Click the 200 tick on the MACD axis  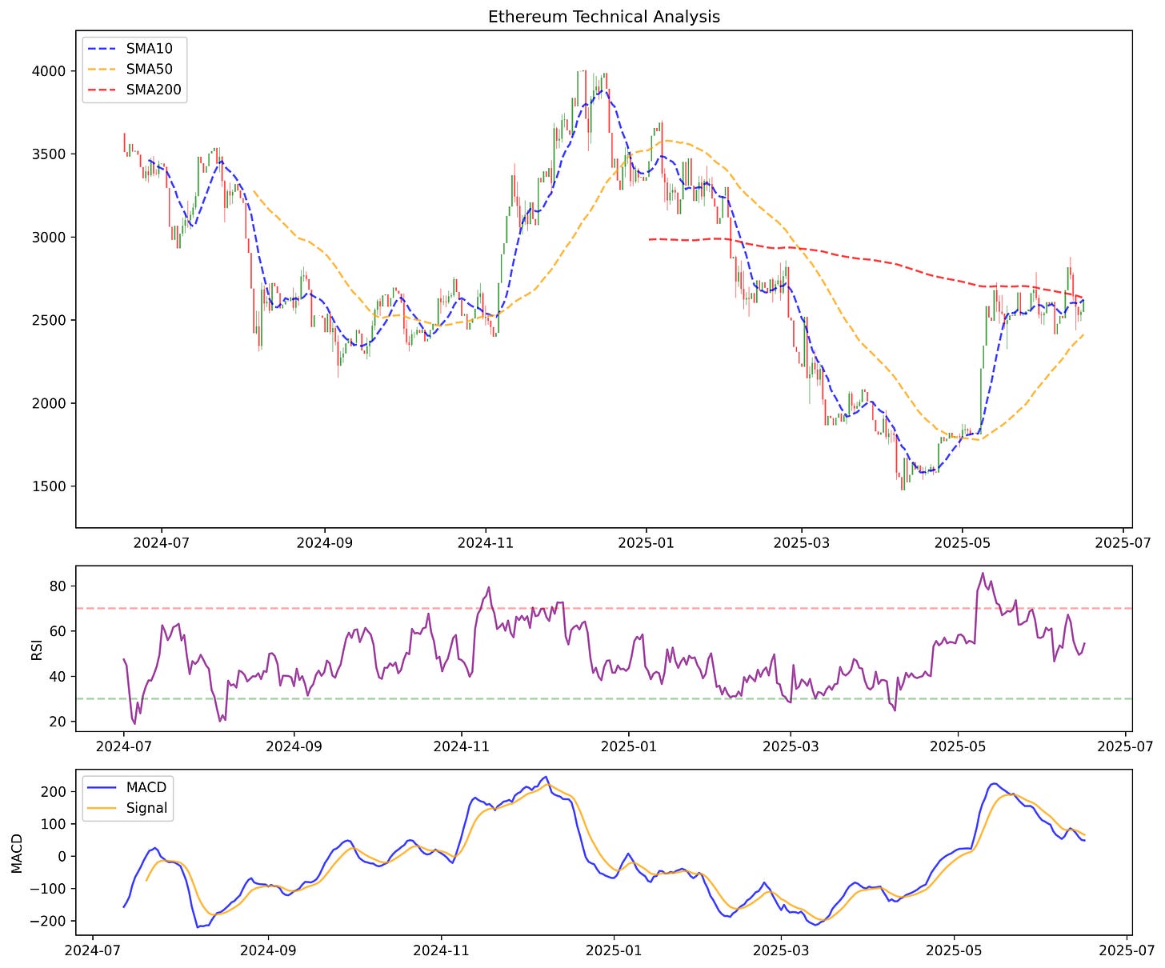point(54,792)
